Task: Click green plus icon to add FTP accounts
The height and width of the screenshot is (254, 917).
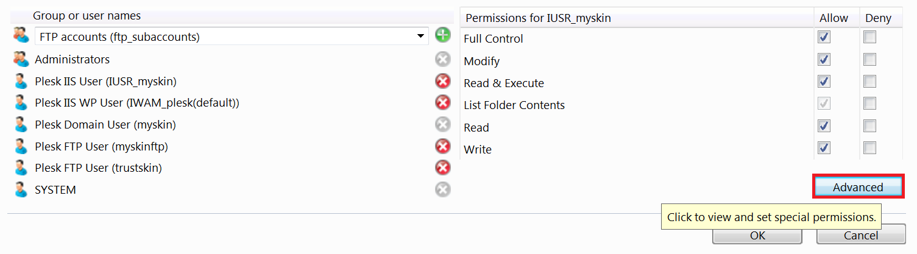Action: click(x=443, y=35)
